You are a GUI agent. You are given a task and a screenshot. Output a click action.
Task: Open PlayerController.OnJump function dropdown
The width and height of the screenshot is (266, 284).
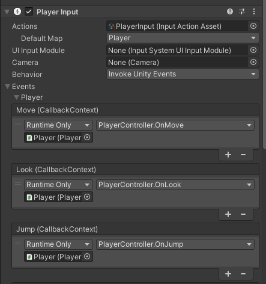pos(175,244)
